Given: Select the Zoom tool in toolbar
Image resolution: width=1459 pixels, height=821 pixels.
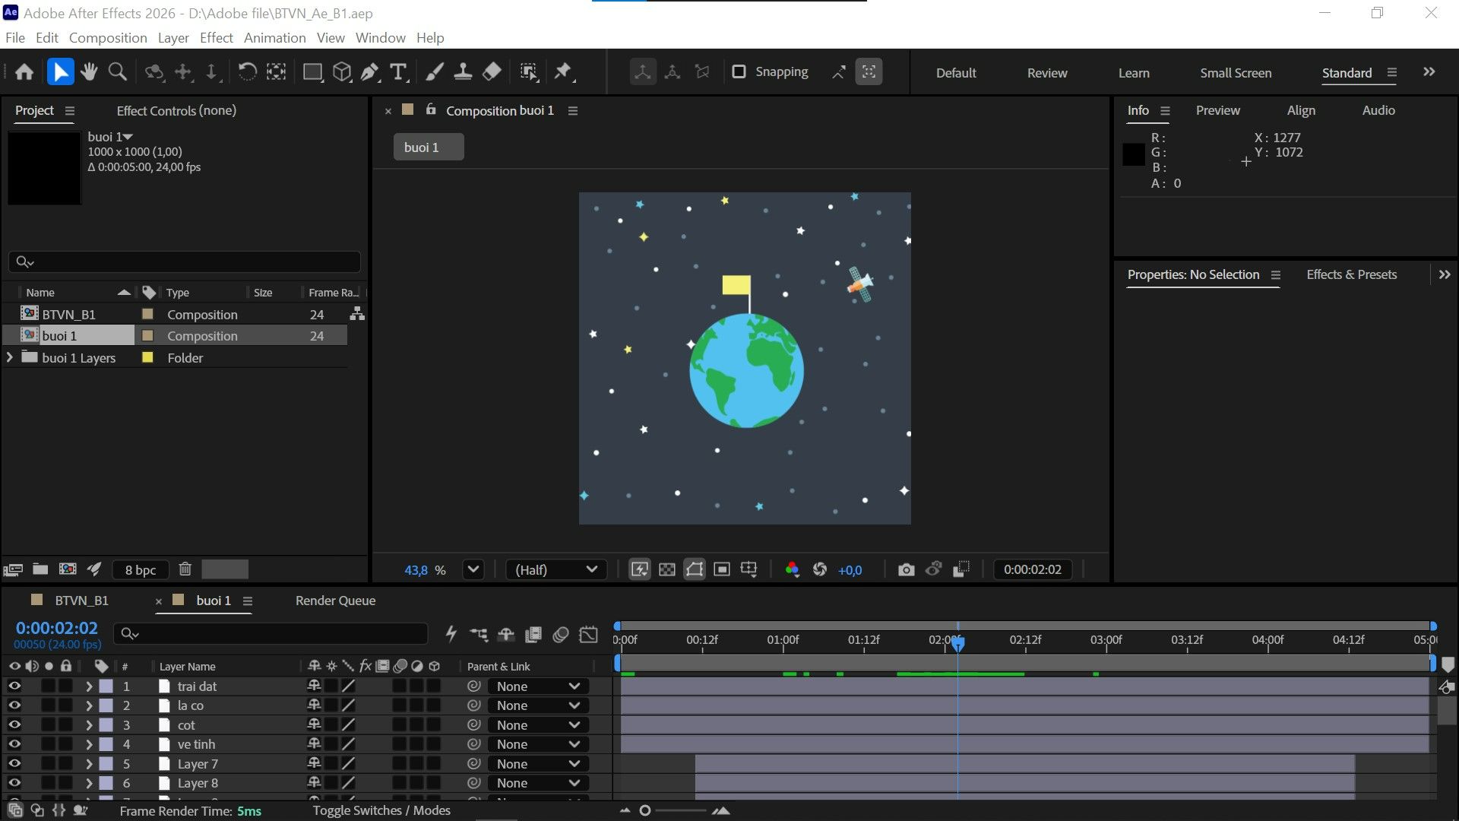Looking at the screenshot, I should [x=118, y=72].
